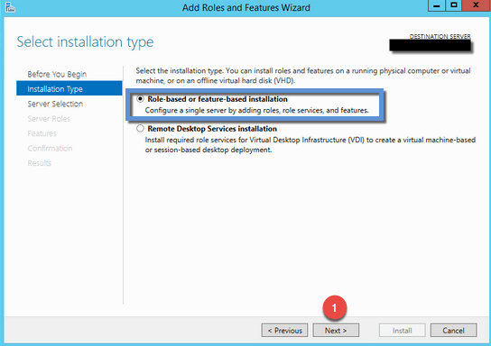Click the Server Manager icon in title bar
Image resolution: width=491 pixels, height=346 pixels.
coord(10,7)
